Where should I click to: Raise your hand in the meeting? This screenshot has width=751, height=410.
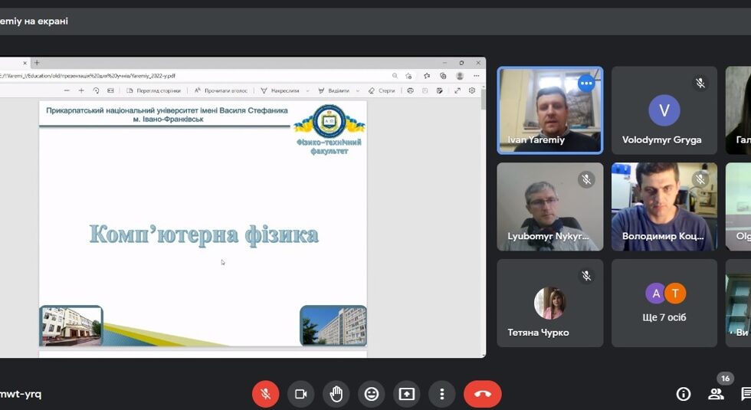[336, 394]
